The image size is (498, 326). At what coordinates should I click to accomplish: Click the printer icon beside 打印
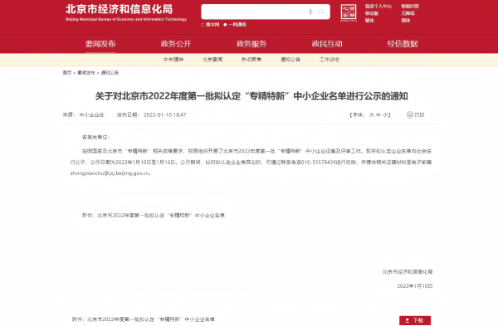click(x=410, y=114)
